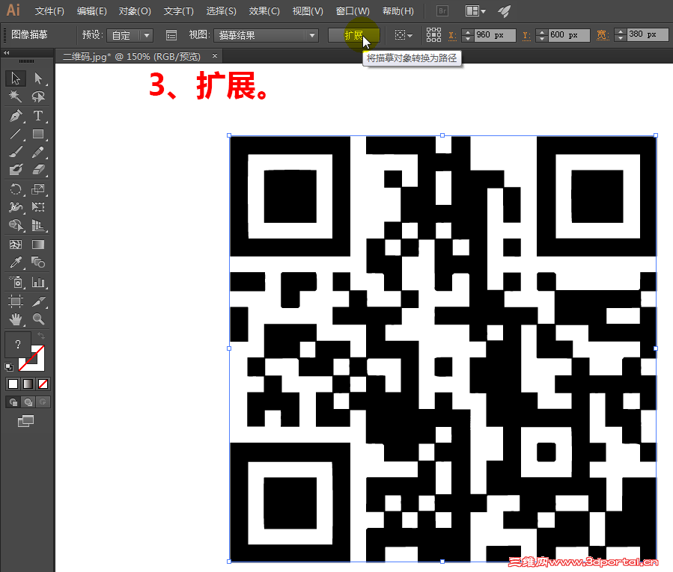The width and height of the screenshot is (673, 572).
Task: Select the Blob Brush tool
Action: coord(16,170)
